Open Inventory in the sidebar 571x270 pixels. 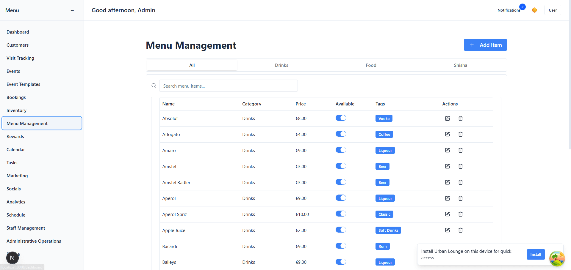42,110
